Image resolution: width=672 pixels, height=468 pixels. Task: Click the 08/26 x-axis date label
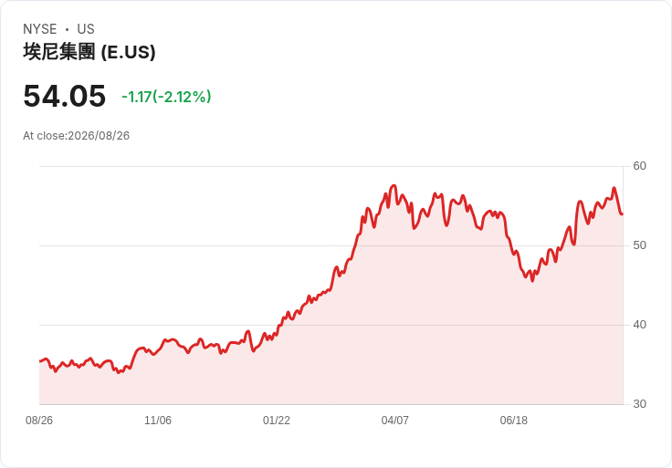(39, 421)
